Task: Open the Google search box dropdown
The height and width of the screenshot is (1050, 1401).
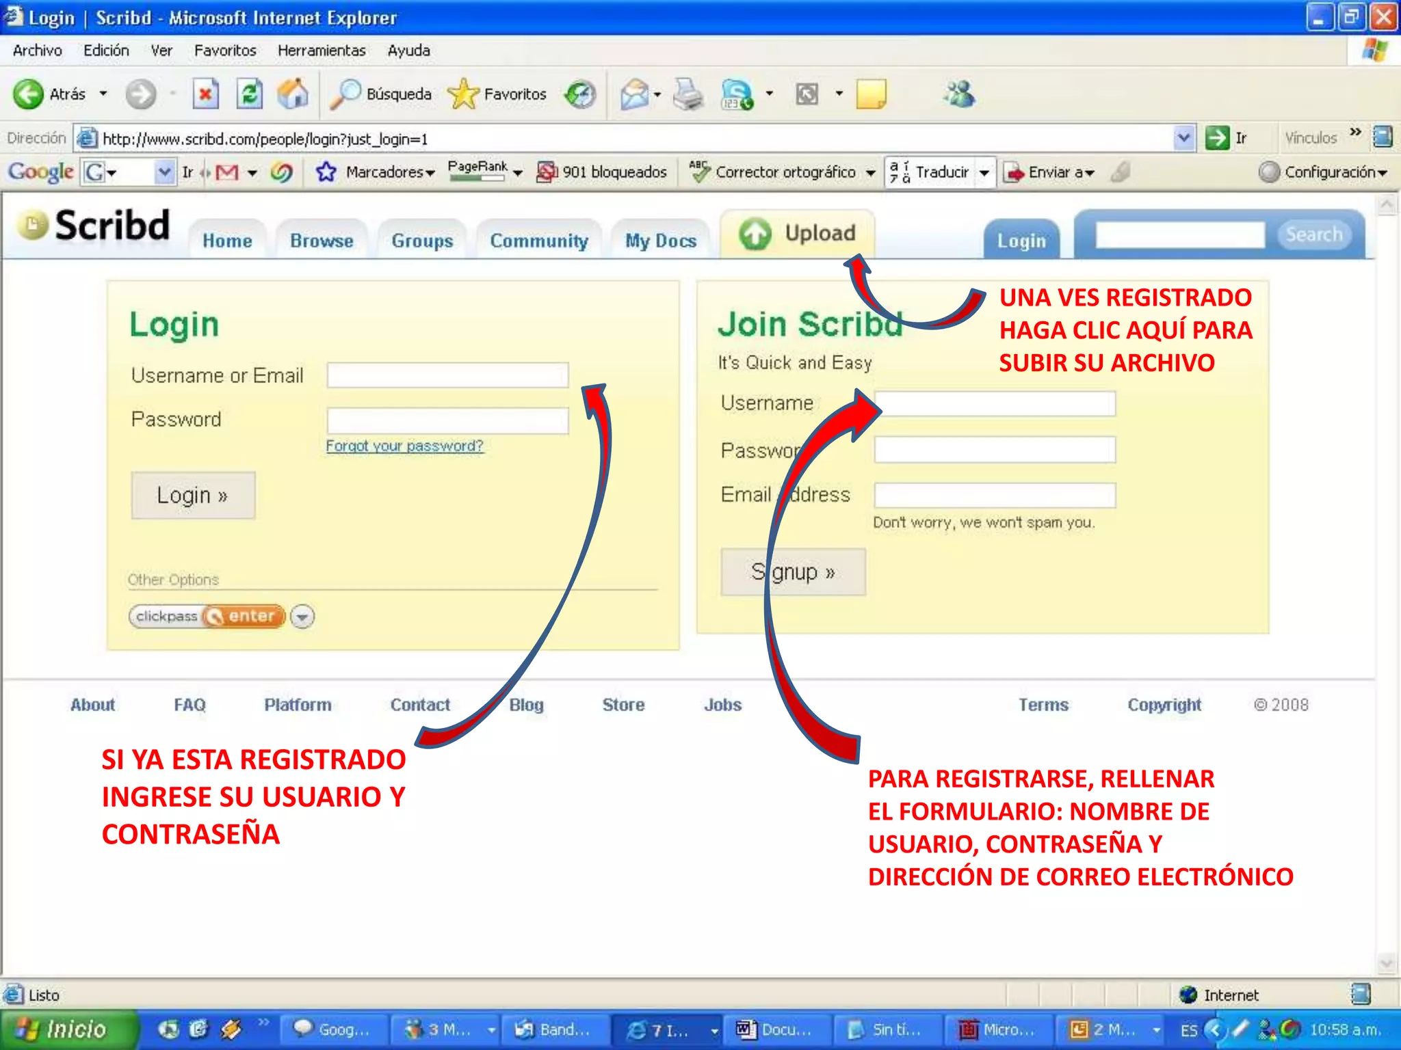Action: pyautogui.click(x=164, y=172)
